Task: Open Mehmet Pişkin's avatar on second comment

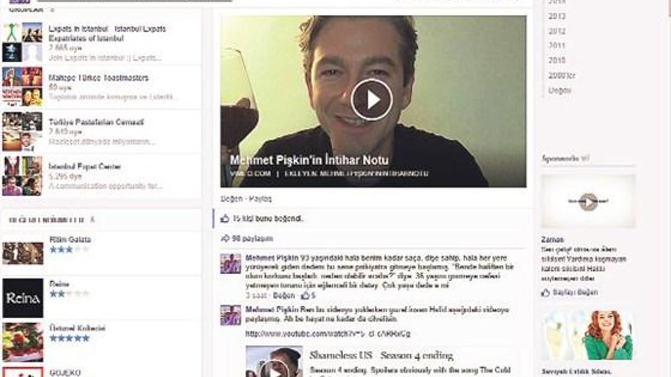Action: pos(230,315)
